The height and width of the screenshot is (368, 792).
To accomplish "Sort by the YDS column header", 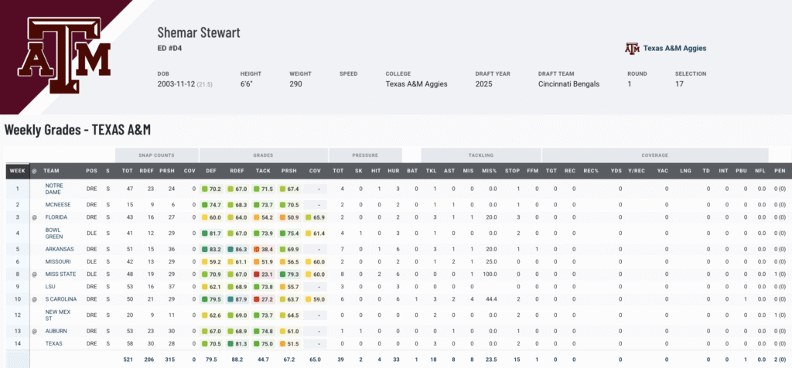I will coord(616,171).
